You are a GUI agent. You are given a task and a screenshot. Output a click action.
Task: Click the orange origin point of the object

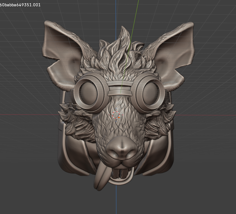click(119, 117)
